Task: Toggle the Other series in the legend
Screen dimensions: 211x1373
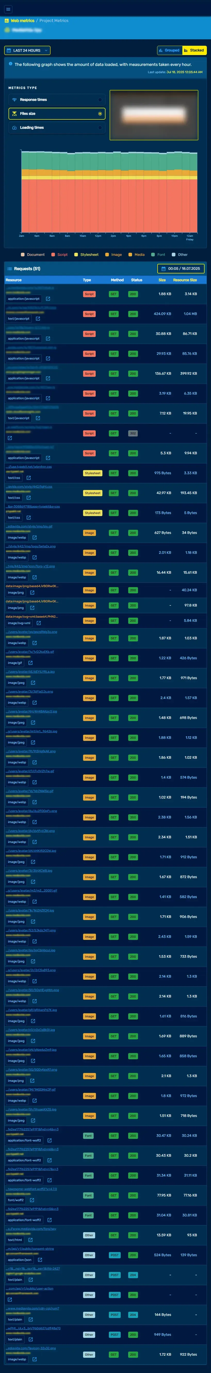Action: pyautogui.click(x=180, y=255)
